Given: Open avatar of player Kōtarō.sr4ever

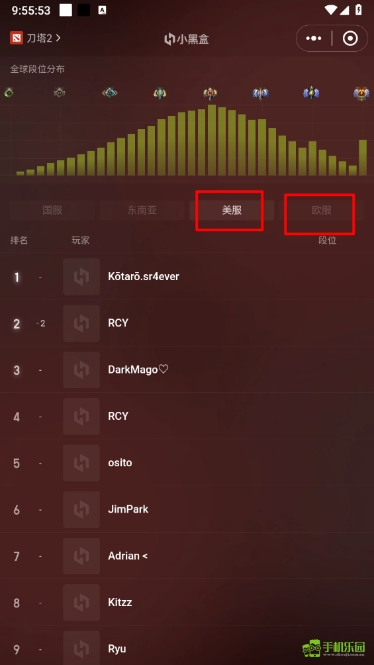Looking at the screenshot, I should coord(81,277).
